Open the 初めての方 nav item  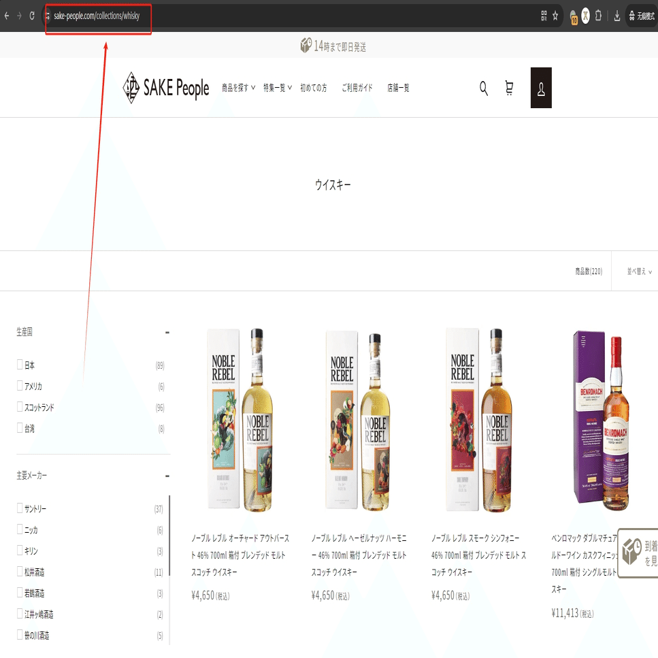click(314, 88)
